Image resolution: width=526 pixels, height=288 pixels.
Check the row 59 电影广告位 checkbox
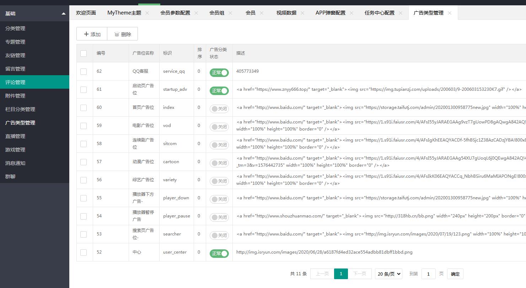(84, 126)
